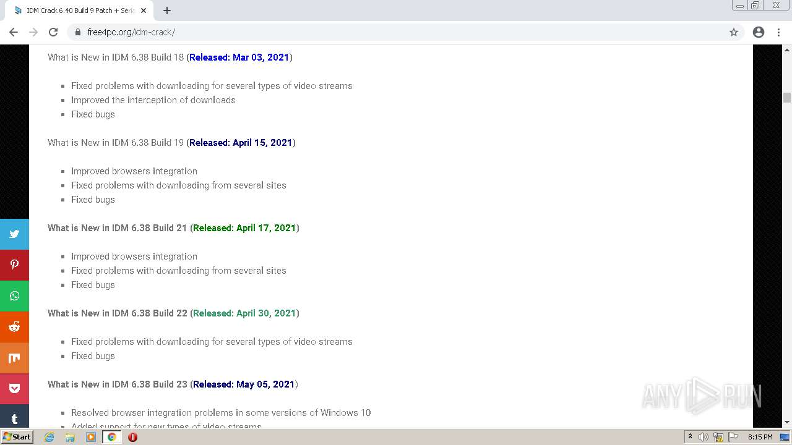Switch to Chrome in taskbar

(x=112, y=437)
